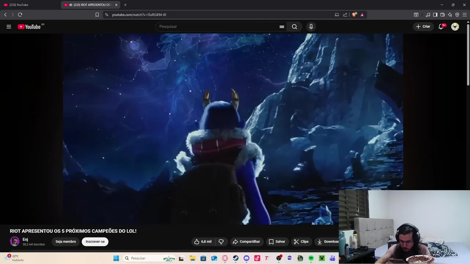This screenshot has width=470, height=264.
Task: Open Microsoft Store from taskbar
Action: click(x=203, y=258)
